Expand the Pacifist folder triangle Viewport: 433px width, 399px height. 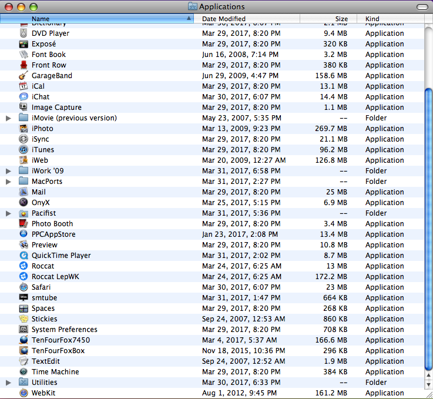9,213
